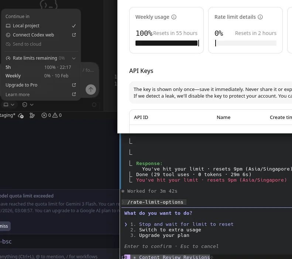Choose Send to cloud option
The height and width of the screenshot is (259, 292).
pos(41,44)
